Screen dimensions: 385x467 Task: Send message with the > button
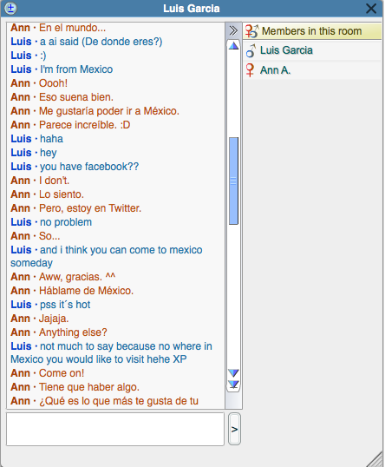click(x=234, y=429)
